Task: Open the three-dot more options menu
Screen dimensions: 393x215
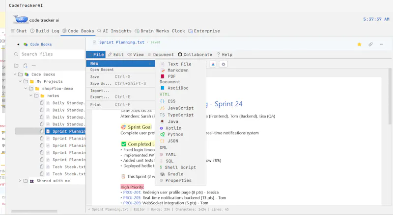Action: pyautogui.click(x=382, y=44)
